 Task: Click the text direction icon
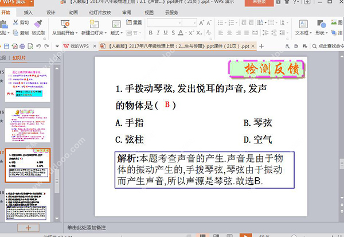(260, 22)
